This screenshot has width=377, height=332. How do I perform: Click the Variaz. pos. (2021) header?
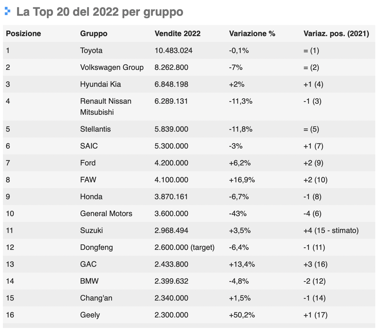click(x=336, y=33)
